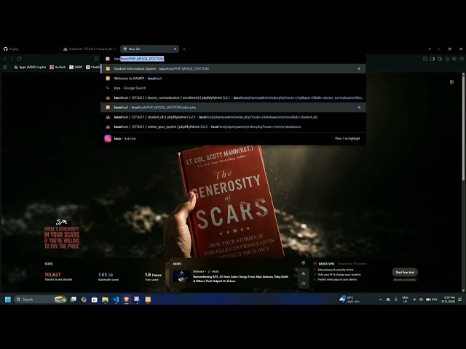Open the chat bubble toolbar icon
Image resolution: width=466 pixels, height=349 pixels.
[x=425, y=59]
